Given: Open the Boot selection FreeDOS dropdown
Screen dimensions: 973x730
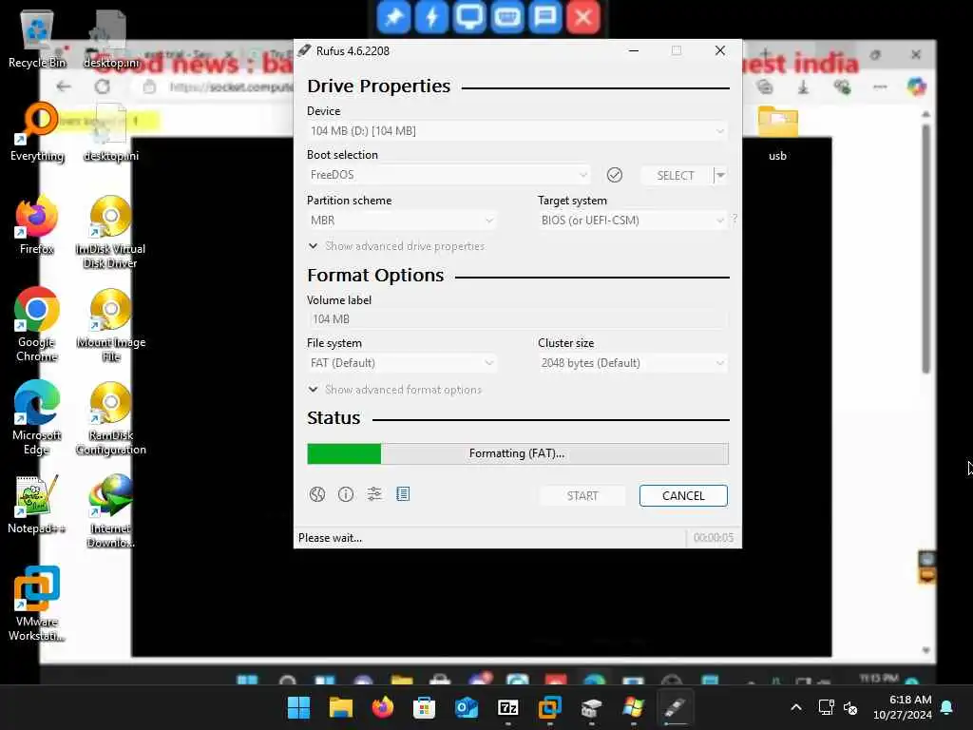Looking at the screenshot, I should (x=448, y=175).
